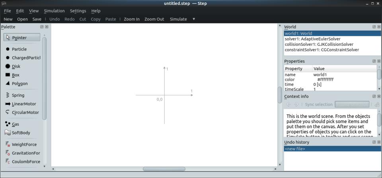The image size is (382, 178).
Task: Click the Palette vertical scrollbar handle
Action: click(x=44, y=78)
